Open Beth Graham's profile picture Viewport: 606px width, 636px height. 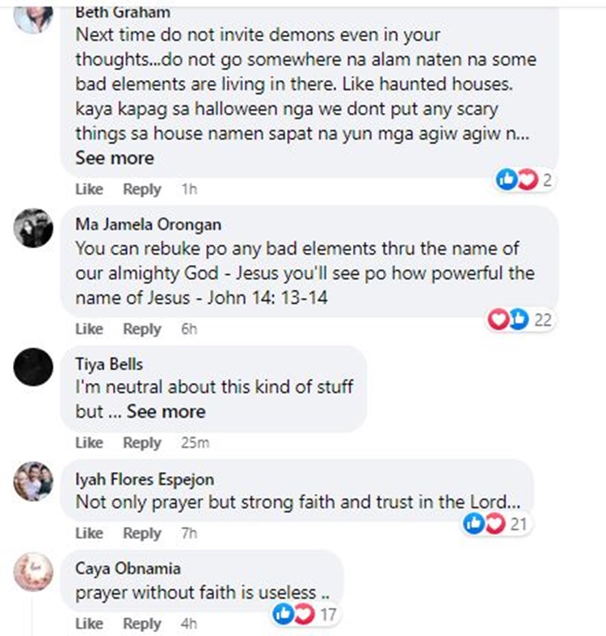pos(33,15)
